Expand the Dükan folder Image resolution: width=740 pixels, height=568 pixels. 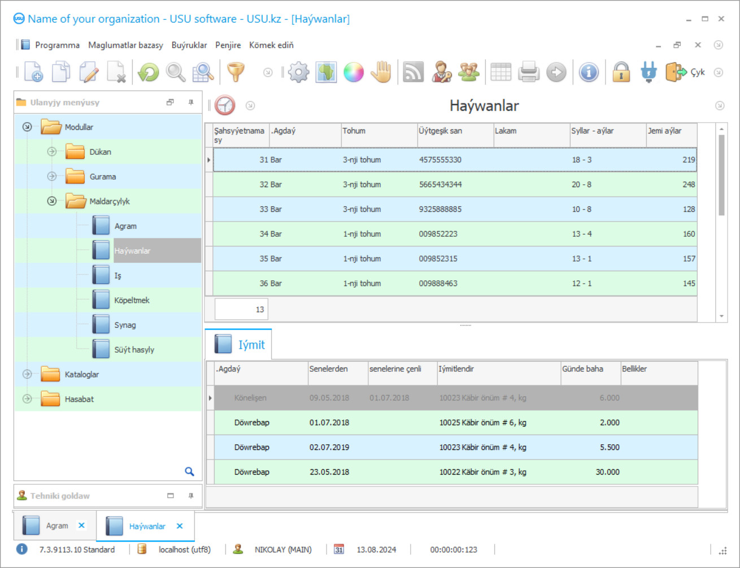(x=52, y=151)
